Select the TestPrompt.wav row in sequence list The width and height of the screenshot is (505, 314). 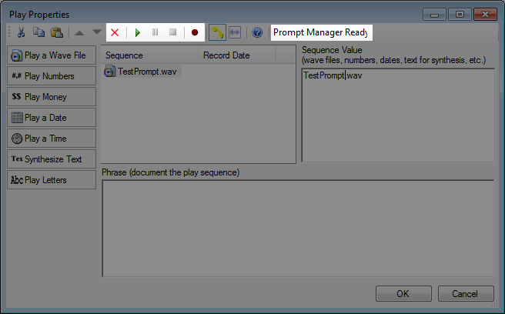click(142, 72)
